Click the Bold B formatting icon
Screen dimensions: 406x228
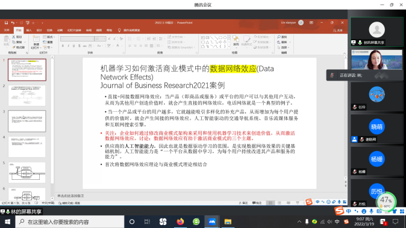tap(63, 46)
